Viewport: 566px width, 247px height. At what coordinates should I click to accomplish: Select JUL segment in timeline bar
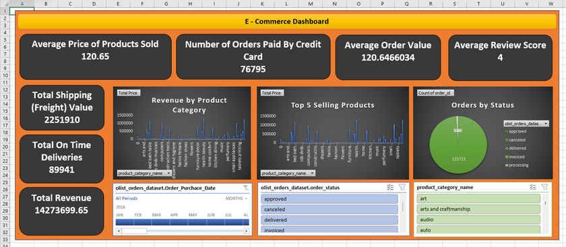point(234,222)
